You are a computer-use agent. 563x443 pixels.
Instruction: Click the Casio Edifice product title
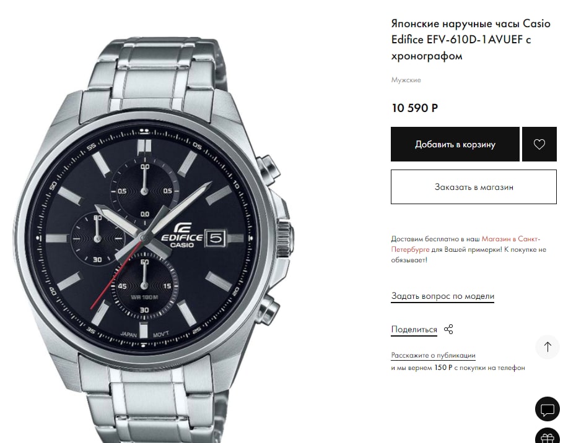coord(471,40)
